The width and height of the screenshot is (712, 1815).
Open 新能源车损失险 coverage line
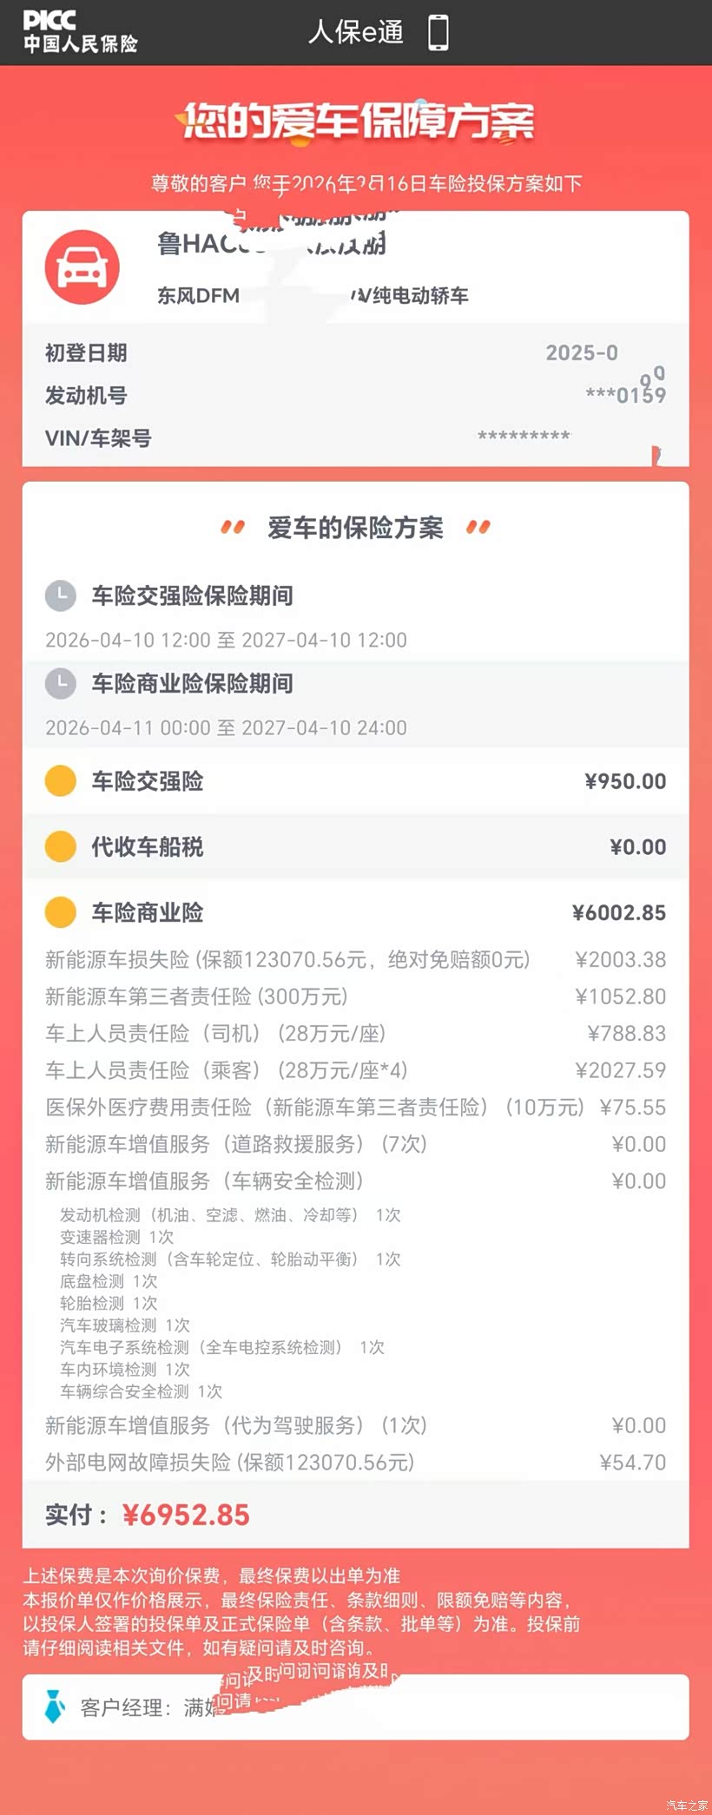(287, 959)
